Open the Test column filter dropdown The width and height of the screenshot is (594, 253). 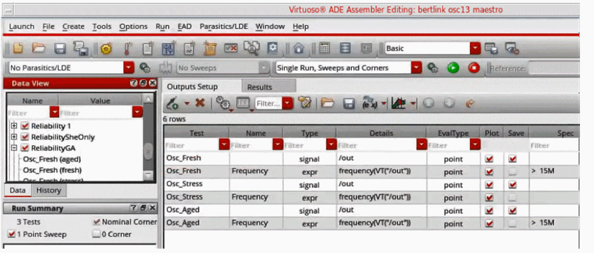224,145
